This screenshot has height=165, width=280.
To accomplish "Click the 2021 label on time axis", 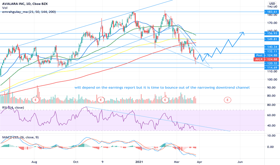I will pyautogui.click(x=139, y=162).
